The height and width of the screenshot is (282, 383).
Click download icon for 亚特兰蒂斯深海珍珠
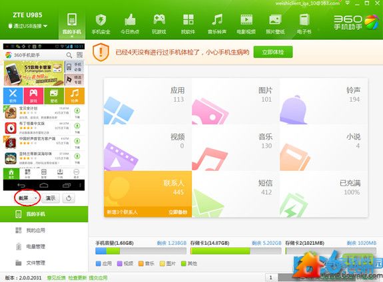[x=77, y=156]
